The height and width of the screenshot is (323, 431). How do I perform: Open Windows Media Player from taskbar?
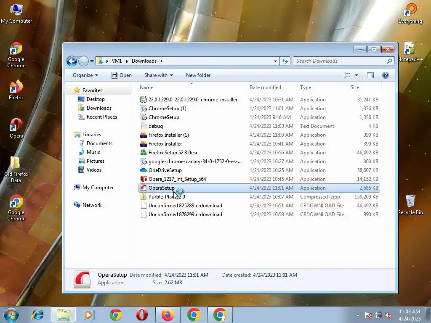[x=90, y=315]
